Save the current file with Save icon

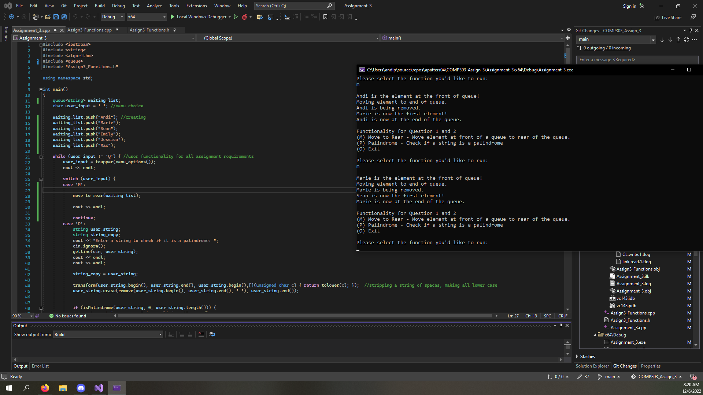click(x=56, y=17)
